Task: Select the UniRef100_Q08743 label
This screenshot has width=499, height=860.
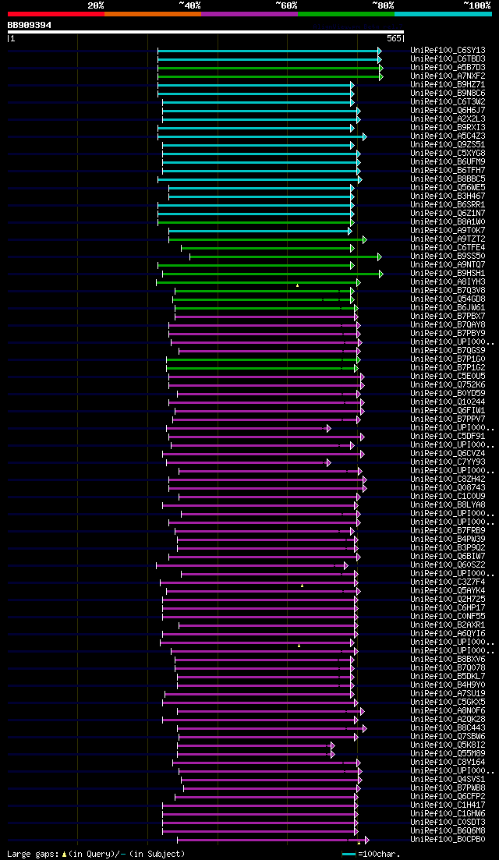Action: tap(448, 488)
